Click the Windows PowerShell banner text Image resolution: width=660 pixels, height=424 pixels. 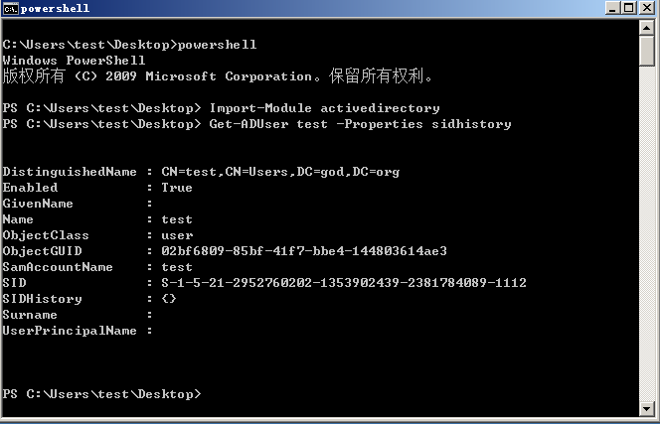click(x=74, y=61)
